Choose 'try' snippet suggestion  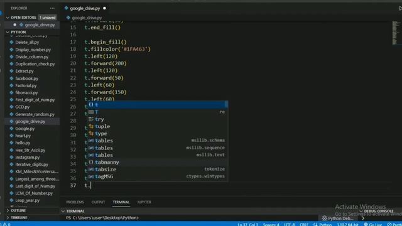point(158,119)
